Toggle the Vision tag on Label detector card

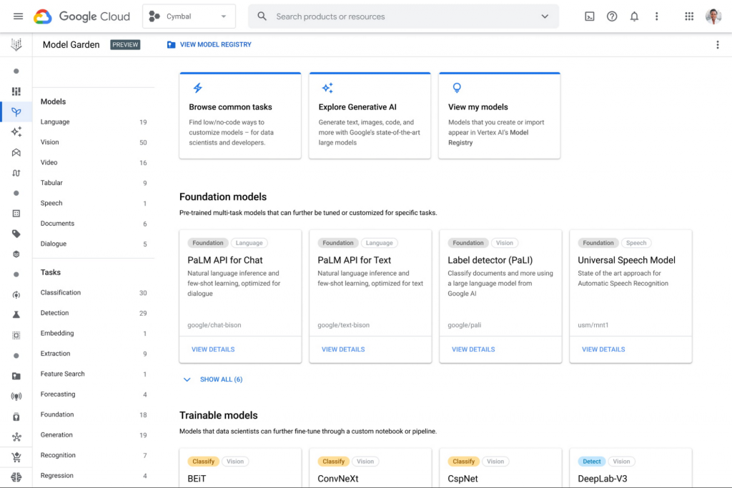click(x=505, y=242)
